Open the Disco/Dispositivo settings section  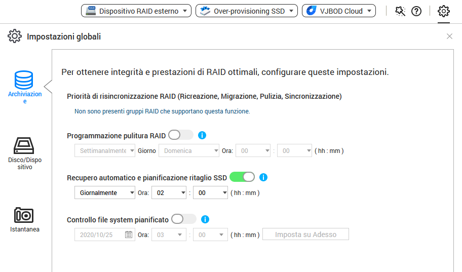pyautogui.click(x=23, y=153)
